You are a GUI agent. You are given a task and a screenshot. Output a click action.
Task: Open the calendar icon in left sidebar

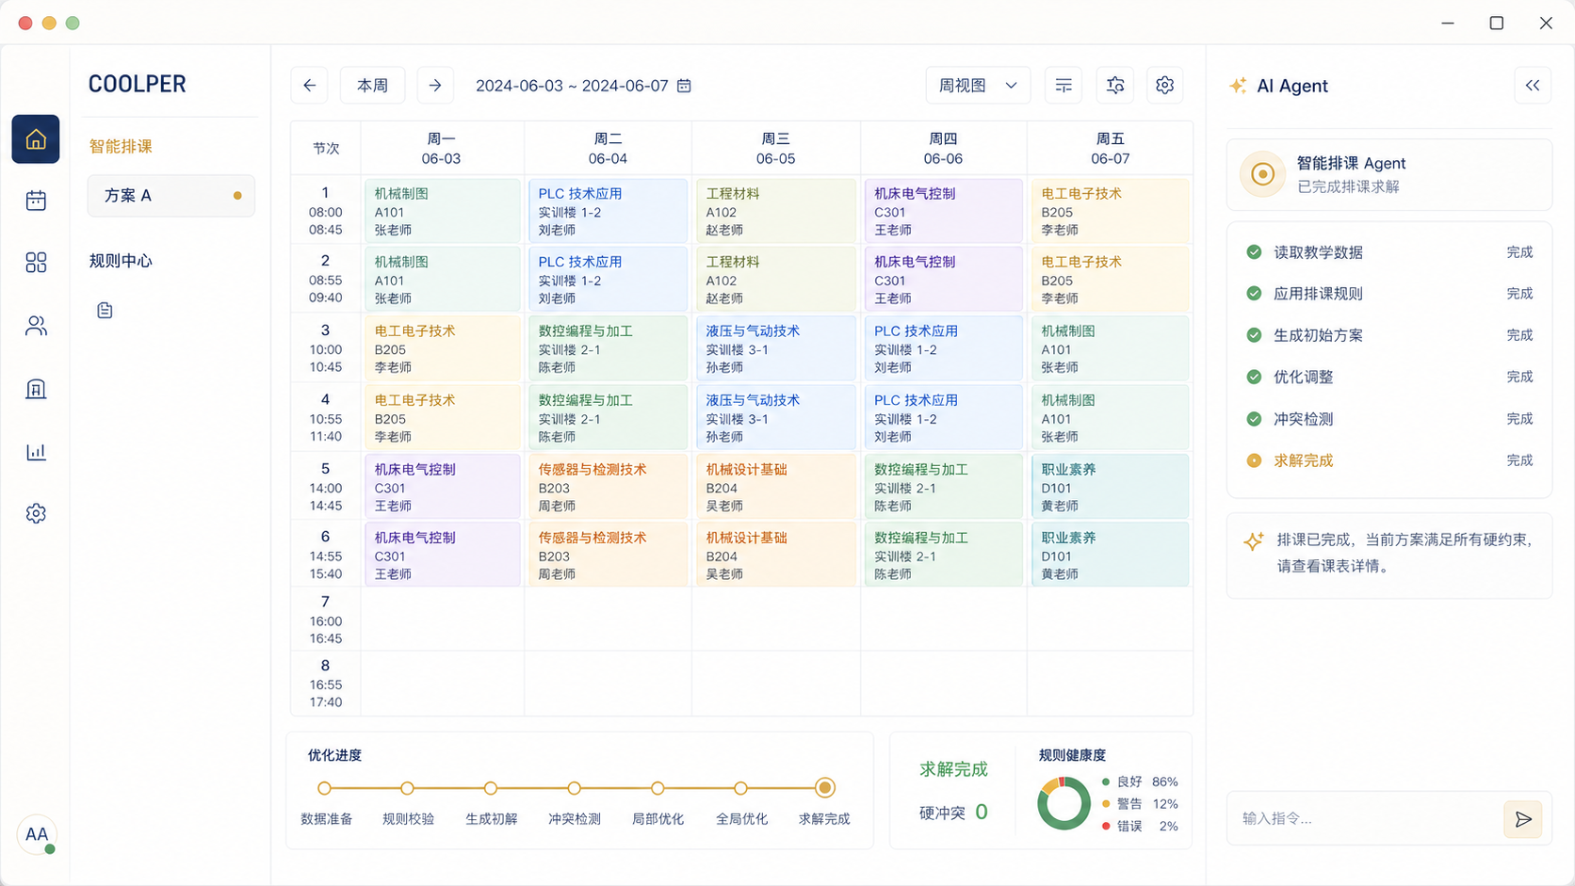tap(36, 201)
